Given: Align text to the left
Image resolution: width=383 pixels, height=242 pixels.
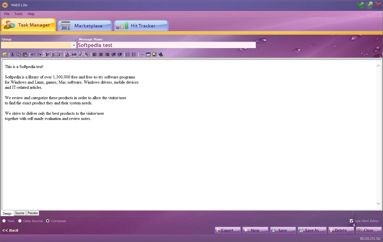Looking at the screenshot, I should tap(95, 55).
